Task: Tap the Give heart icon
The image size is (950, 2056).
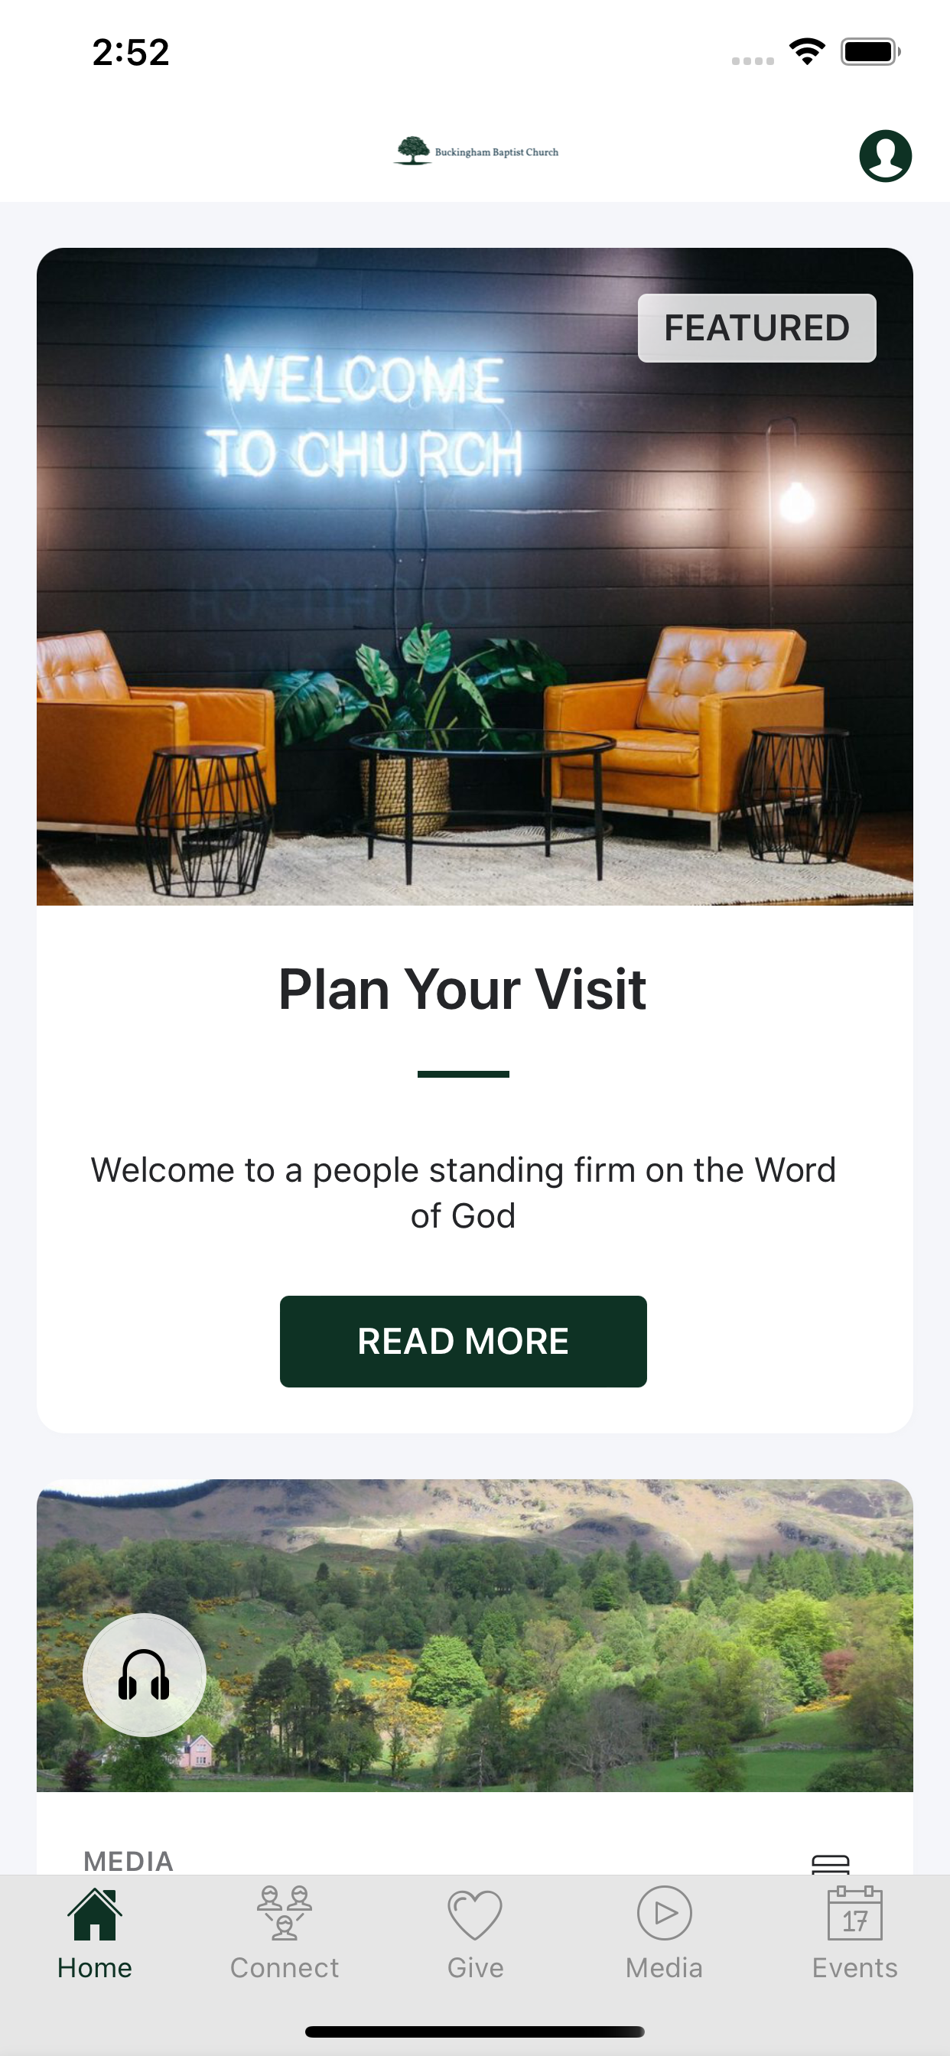Action: click(x=475, y=1914)
